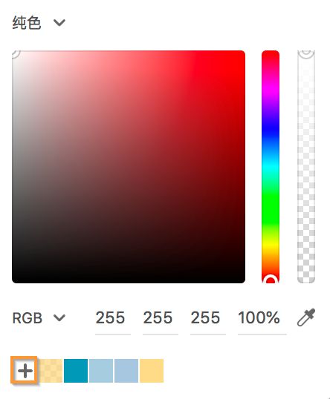Screen dimensions: 330x399
Task: Click the magenta area of hue slider
Action: [271, 87]
